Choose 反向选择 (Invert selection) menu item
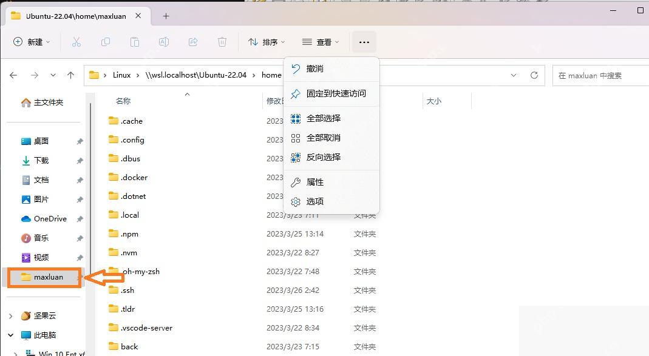The height and width of the screenshot is (356, 649). [x=331, y=157]
